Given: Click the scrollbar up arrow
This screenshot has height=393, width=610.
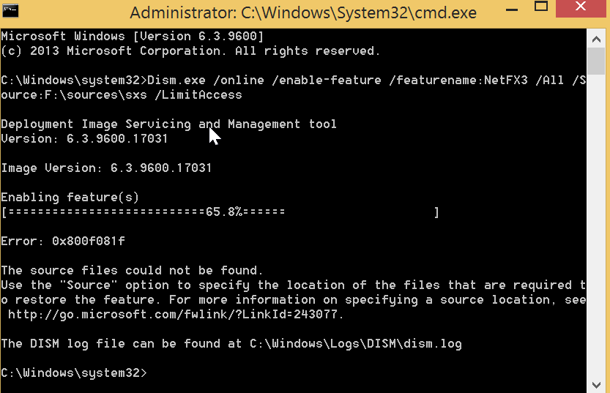Looking at the screenshot, I should [596, 40].
